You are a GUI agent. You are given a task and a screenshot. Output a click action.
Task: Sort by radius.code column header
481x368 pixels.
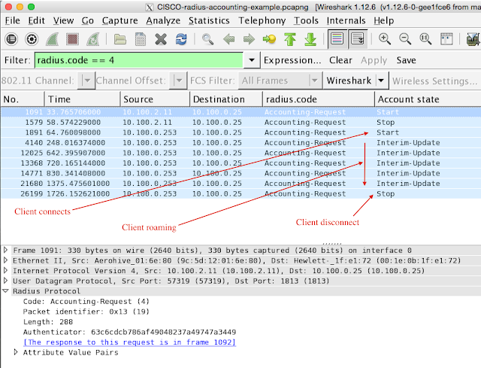coord(319,99)
